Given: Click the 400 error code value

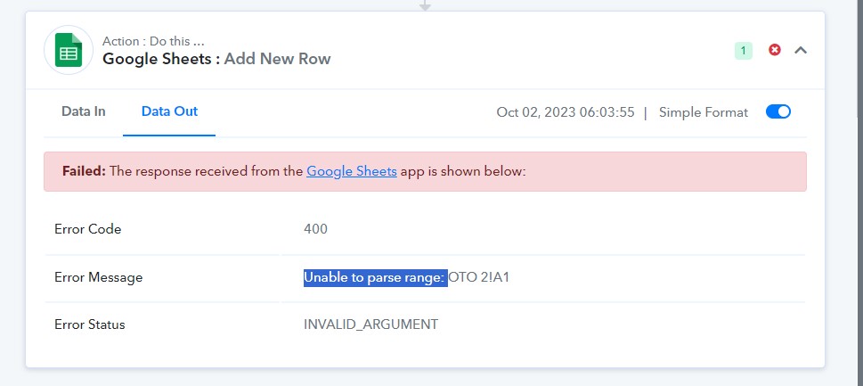Looking at the screenshot, I should coord(315,229).
